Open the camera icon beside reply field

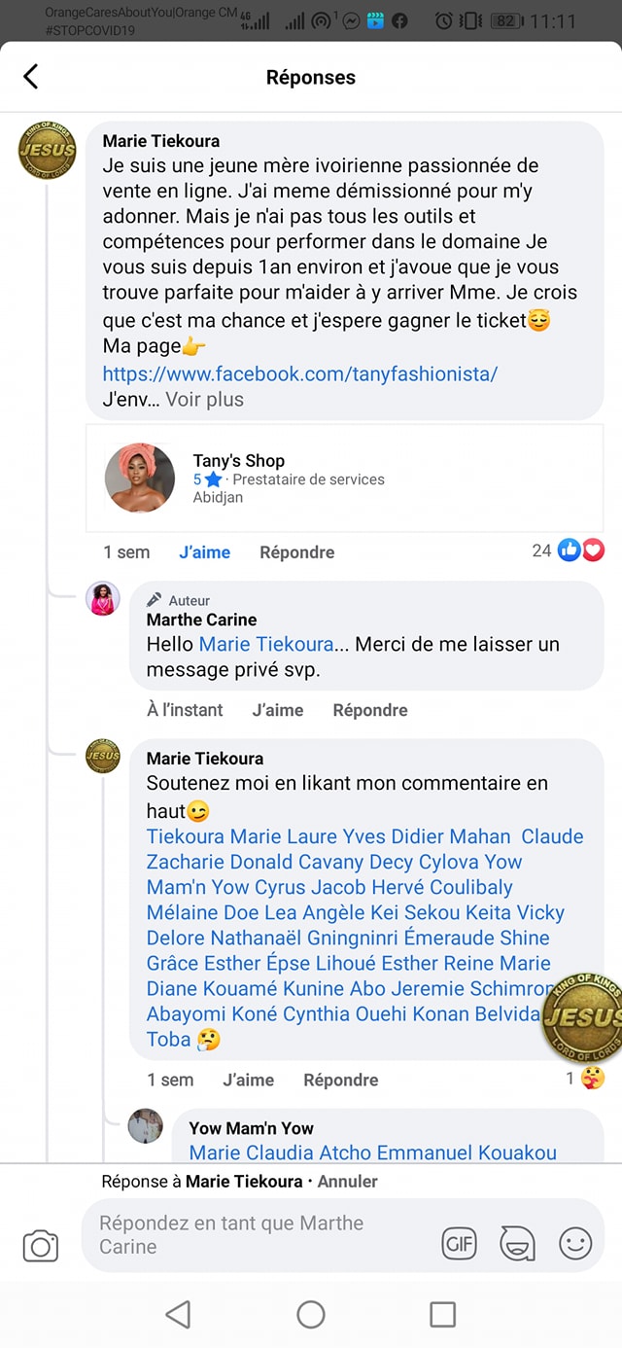point(41,1246)
